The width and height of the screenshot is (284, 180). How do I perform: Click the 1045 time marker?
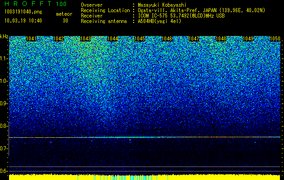click(140, 39)
